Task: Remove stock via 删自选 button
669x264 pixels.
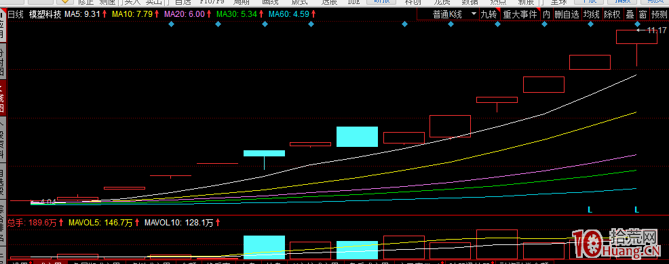Action: 567,14
